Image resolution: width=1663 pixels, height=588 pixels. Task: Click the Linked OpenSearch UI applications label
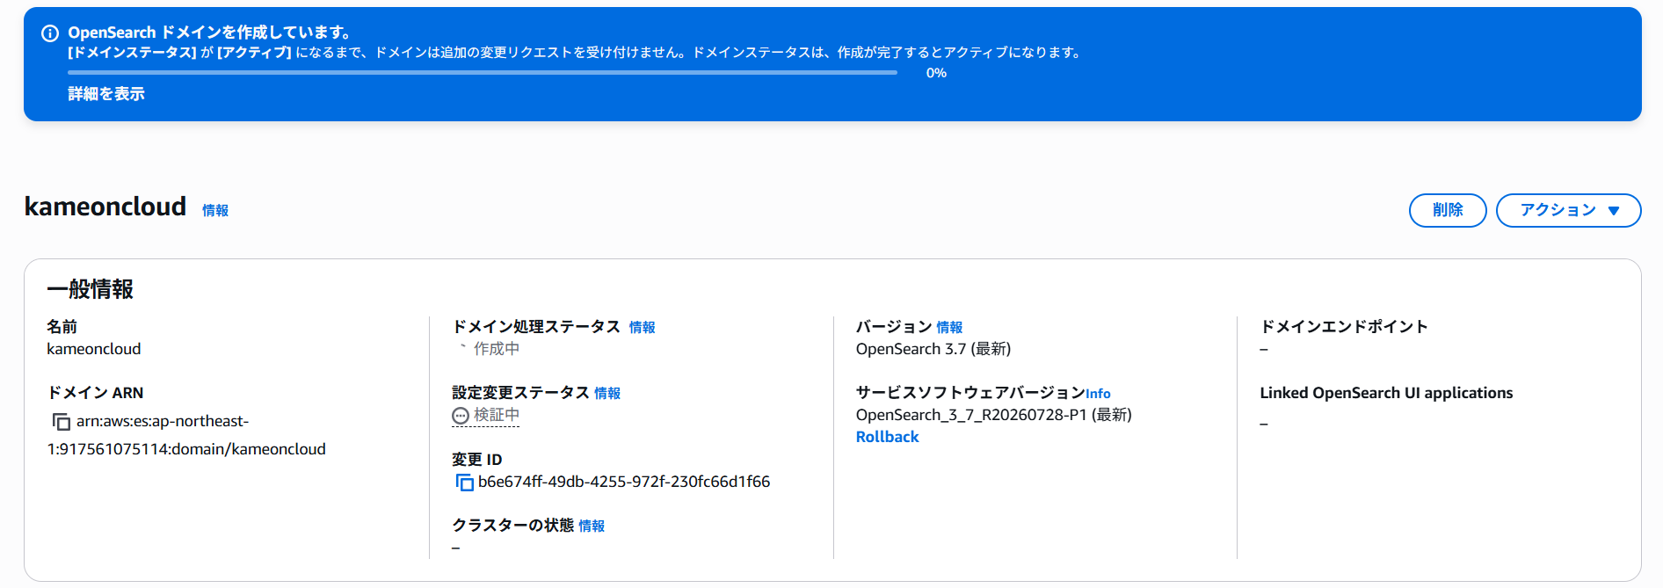1386,393
